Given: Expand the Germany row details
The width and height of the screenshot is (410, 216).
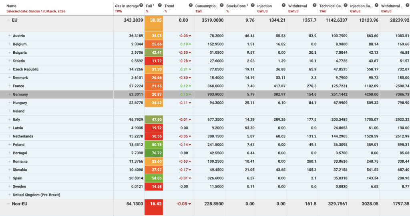Looking at the screenshot, I should pyautogui.click(x=10, y=94).
